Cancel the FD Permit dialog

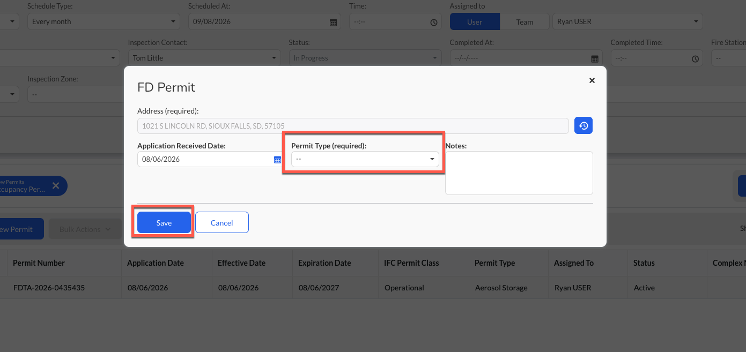pos(221,222)
